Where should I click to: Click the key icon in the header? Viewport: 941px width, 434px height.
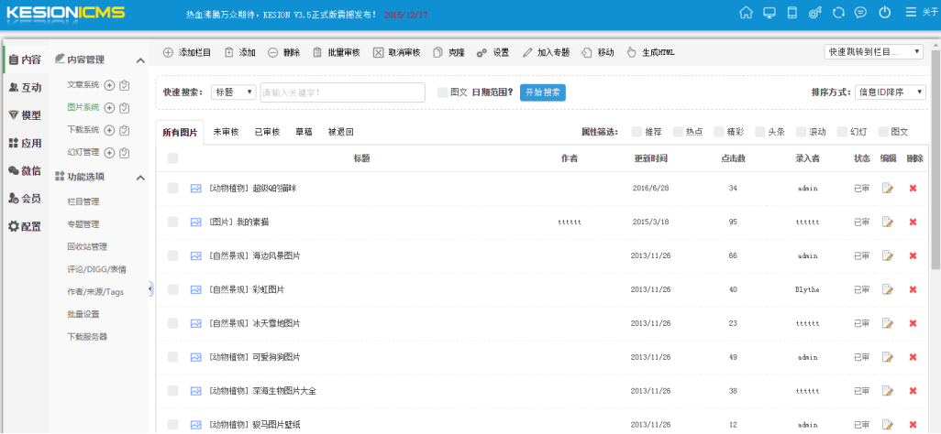pyautogui.click(x=814, y=13)
